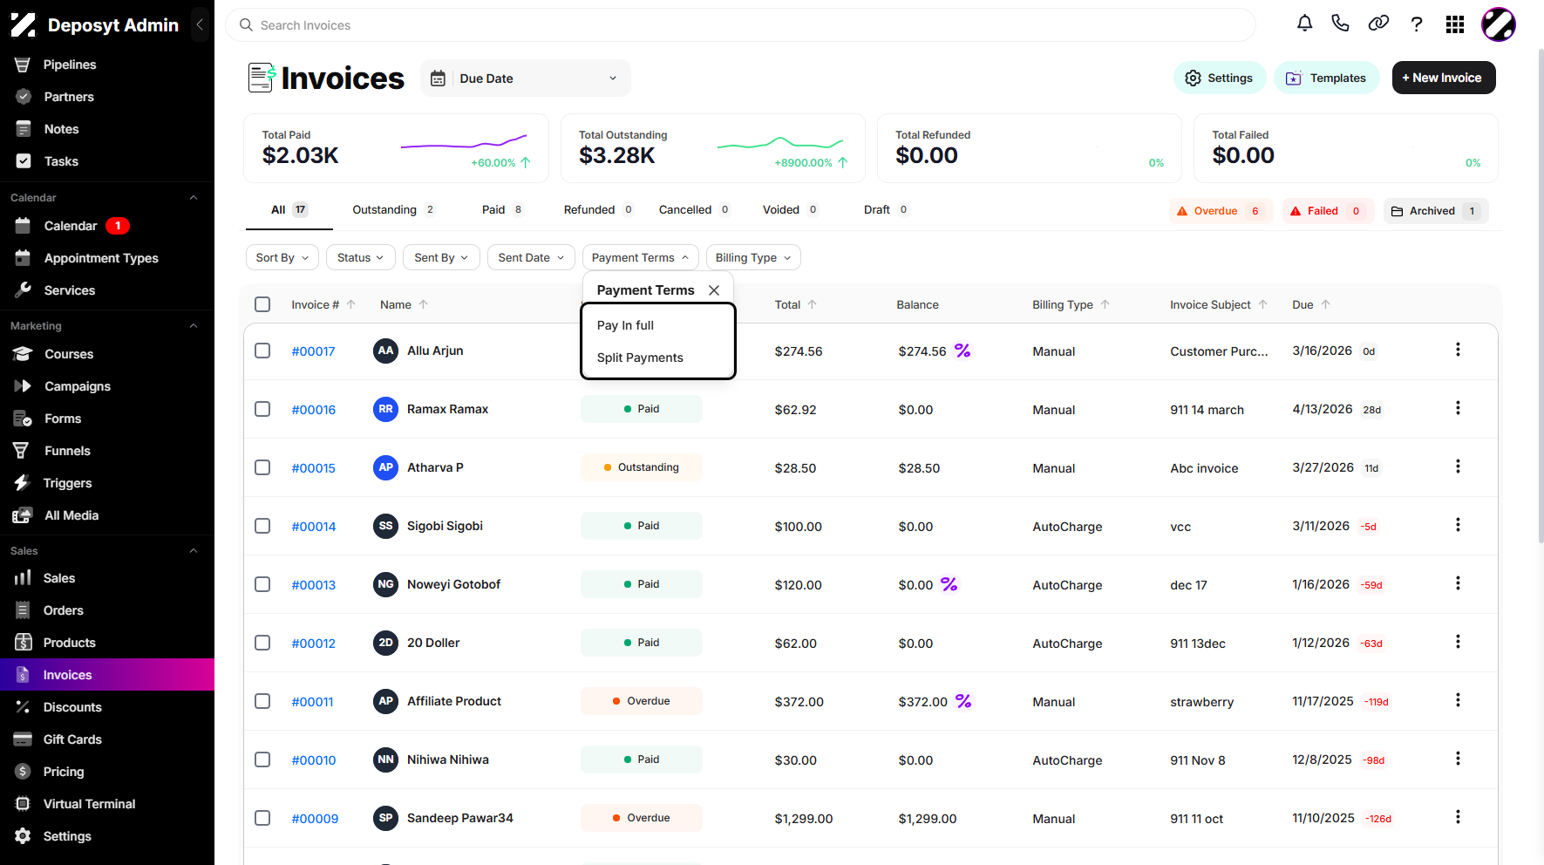Open row actions menu for invoice #00011
The image size is (1544, 865).
tap(1458, 700)
